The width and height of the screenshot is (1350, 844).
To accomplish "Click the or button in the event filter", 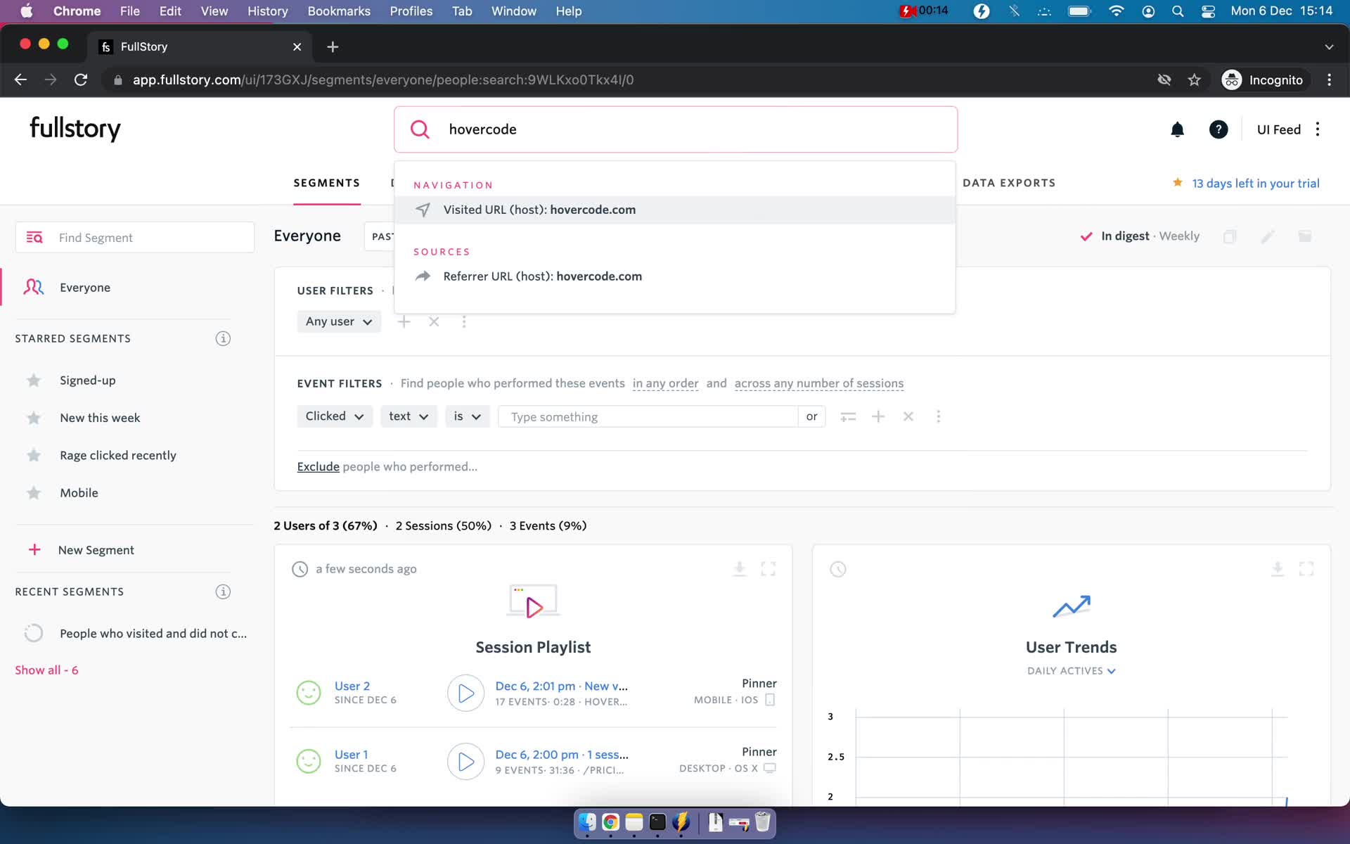I will 811,416.
